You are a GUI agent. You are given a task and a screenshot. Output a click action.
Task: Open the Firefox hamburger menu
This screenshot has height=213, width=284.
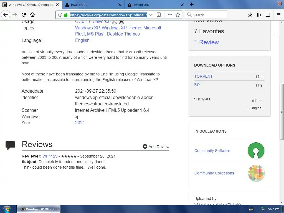279,15
